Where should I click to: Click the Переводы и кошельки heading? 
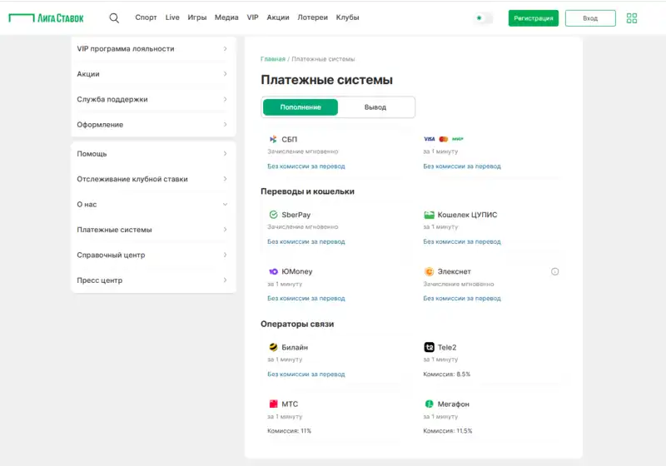pyautogui.click(x=307, y=191)
